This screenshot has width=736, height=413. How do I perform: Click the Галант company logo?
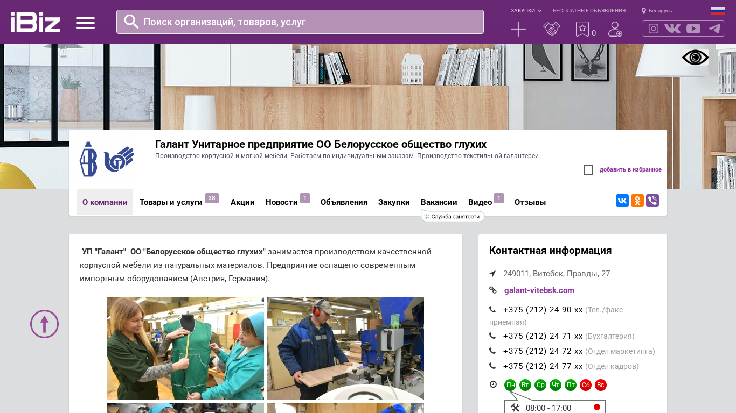point(107,159)
